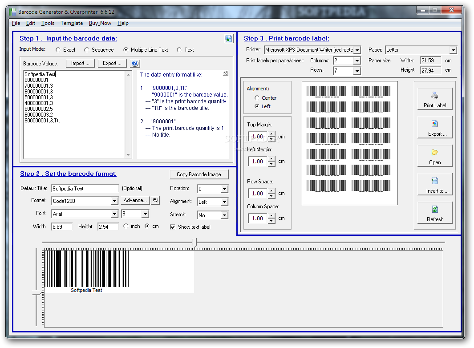Click the horizontal preview zoom slider handle
Screen dimensions: 474x348
195,243
